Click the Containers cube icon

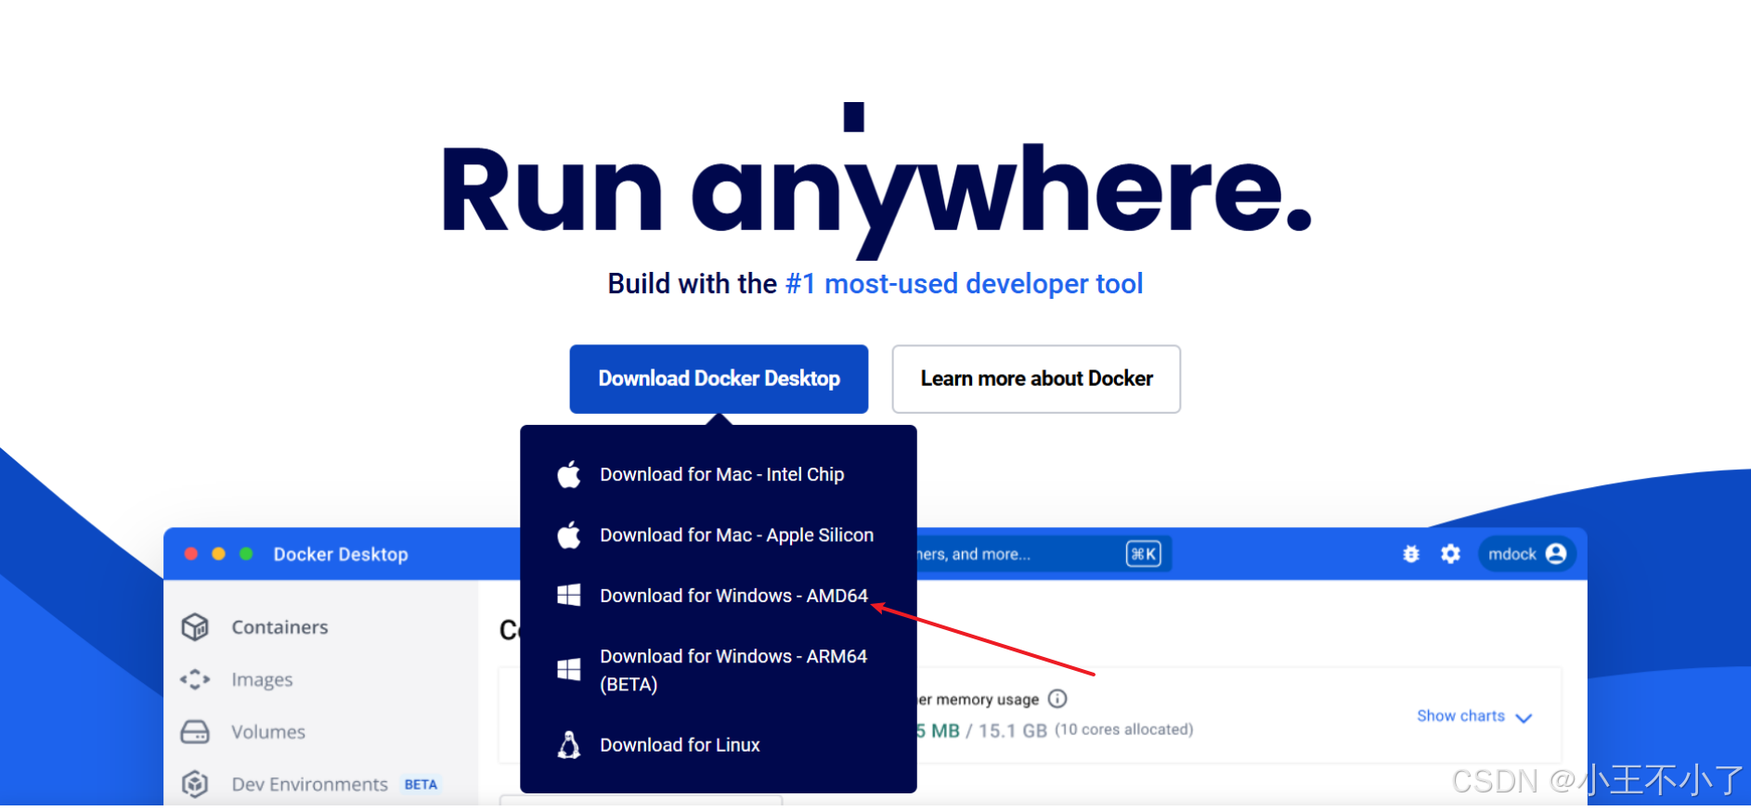point(195,627)
